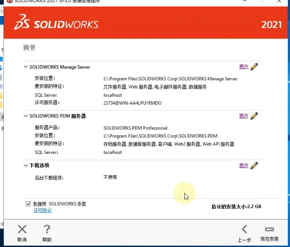Click Manage Server features list 文件服务器, Web 服务器
Viewport: 290px width, 247px height.
pyautogui.click(x=155, y=87)
